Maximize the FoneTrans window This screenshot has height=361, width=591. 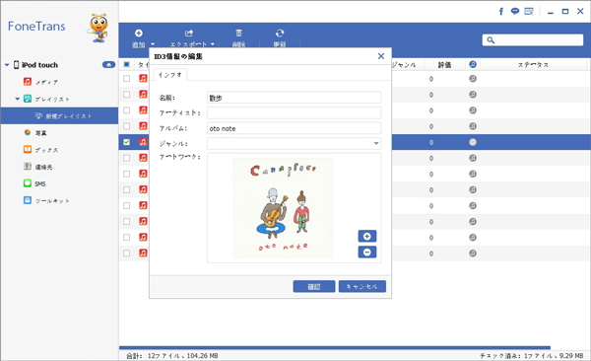565,11
